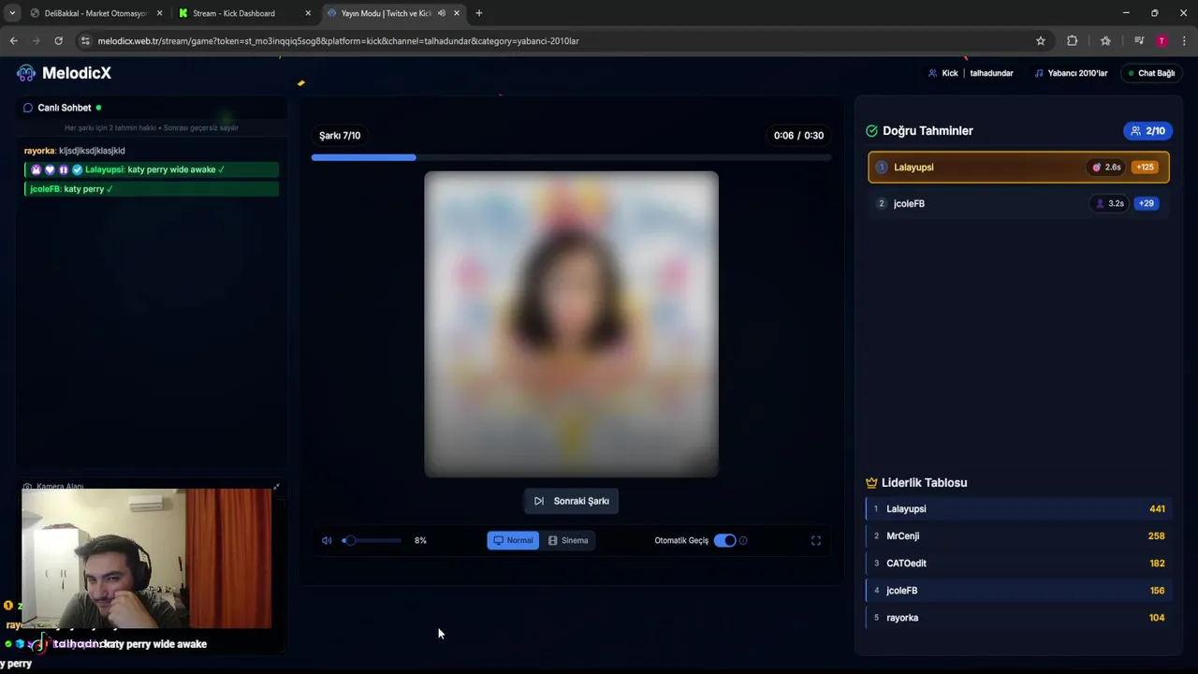Click the Şarkı 7/10 counter
The image size is (1198, 674).
point(340,136)
